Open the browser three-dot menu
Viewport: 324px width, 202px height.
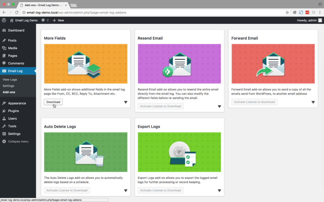tap(320, 12)
